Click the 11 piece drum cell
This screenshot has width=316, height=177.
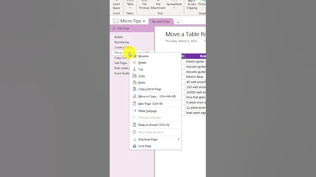195,108
